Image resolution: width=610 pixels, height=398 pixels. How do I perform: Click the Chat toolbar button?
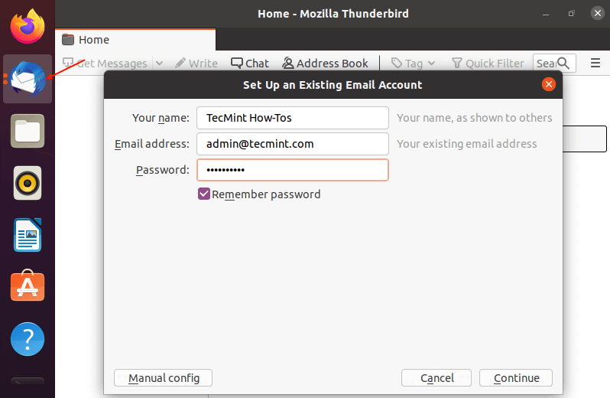(250, 64)
